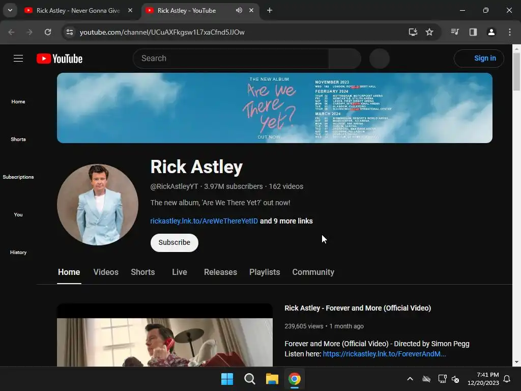Image resolution: width=521 pixels, height=391 pixels.
Task: Click the address bar URL
Action: coord(162,32)
